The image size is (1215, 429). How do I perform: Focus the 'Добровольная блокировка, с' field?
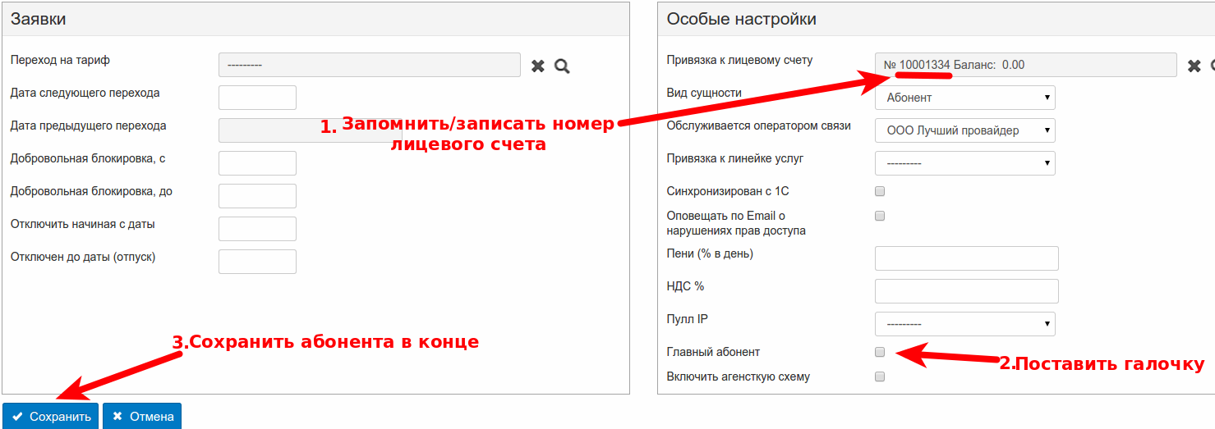pyautogui.click(x=257, y=163)
